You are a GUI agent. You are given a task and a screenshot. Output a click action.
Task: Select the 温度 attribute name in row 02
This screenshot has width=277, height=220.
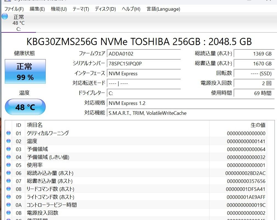pos(32,141)
